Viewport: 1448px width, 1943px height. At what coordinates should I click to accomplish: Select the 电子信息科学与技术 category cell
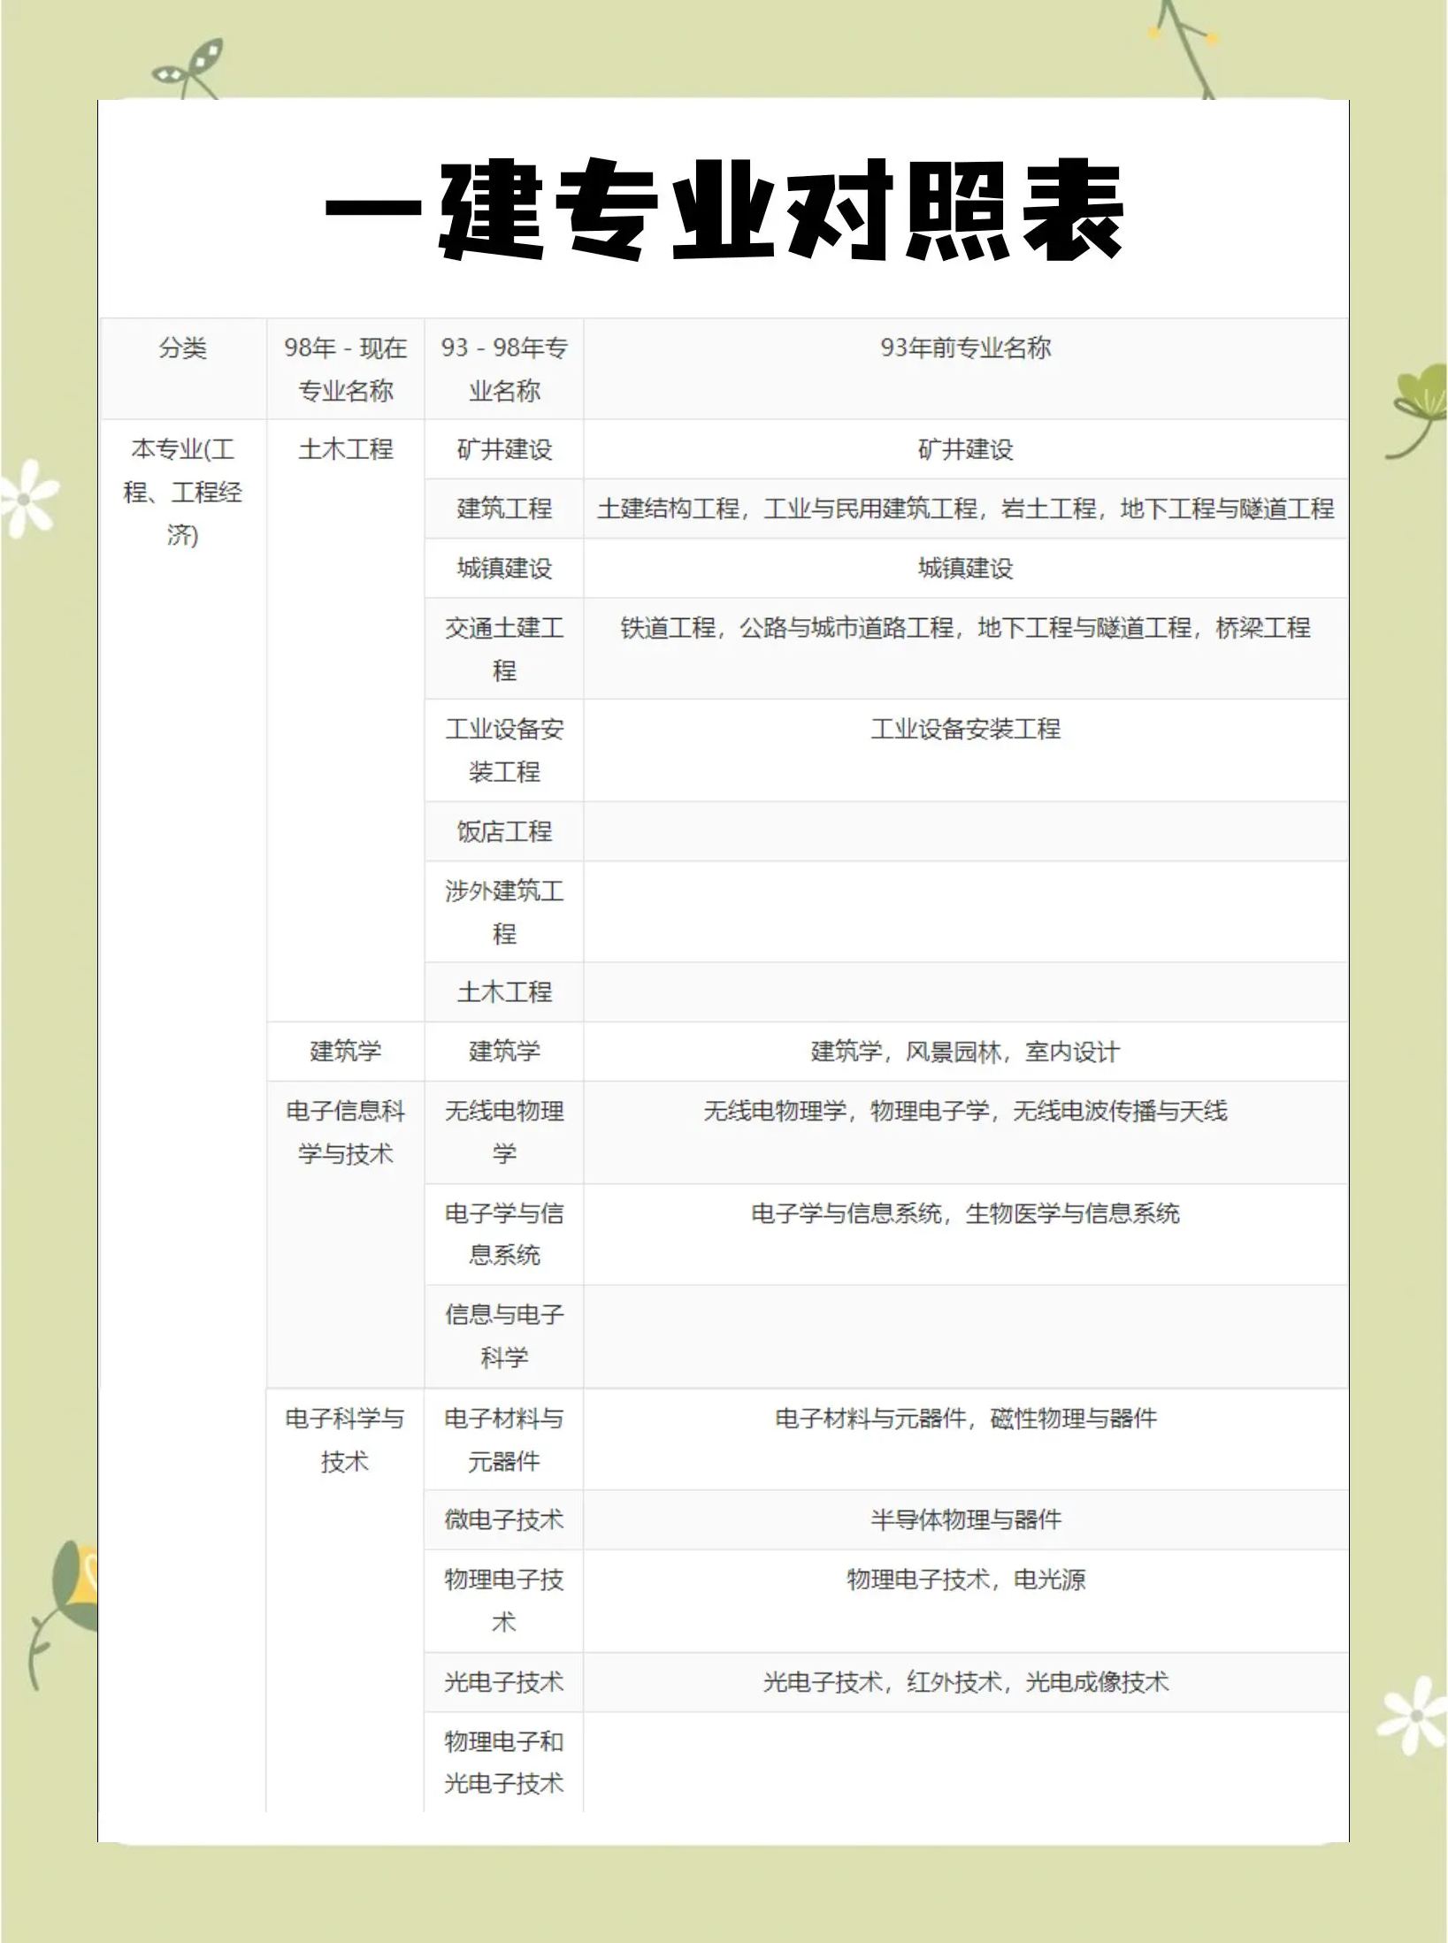point(345,1132)
